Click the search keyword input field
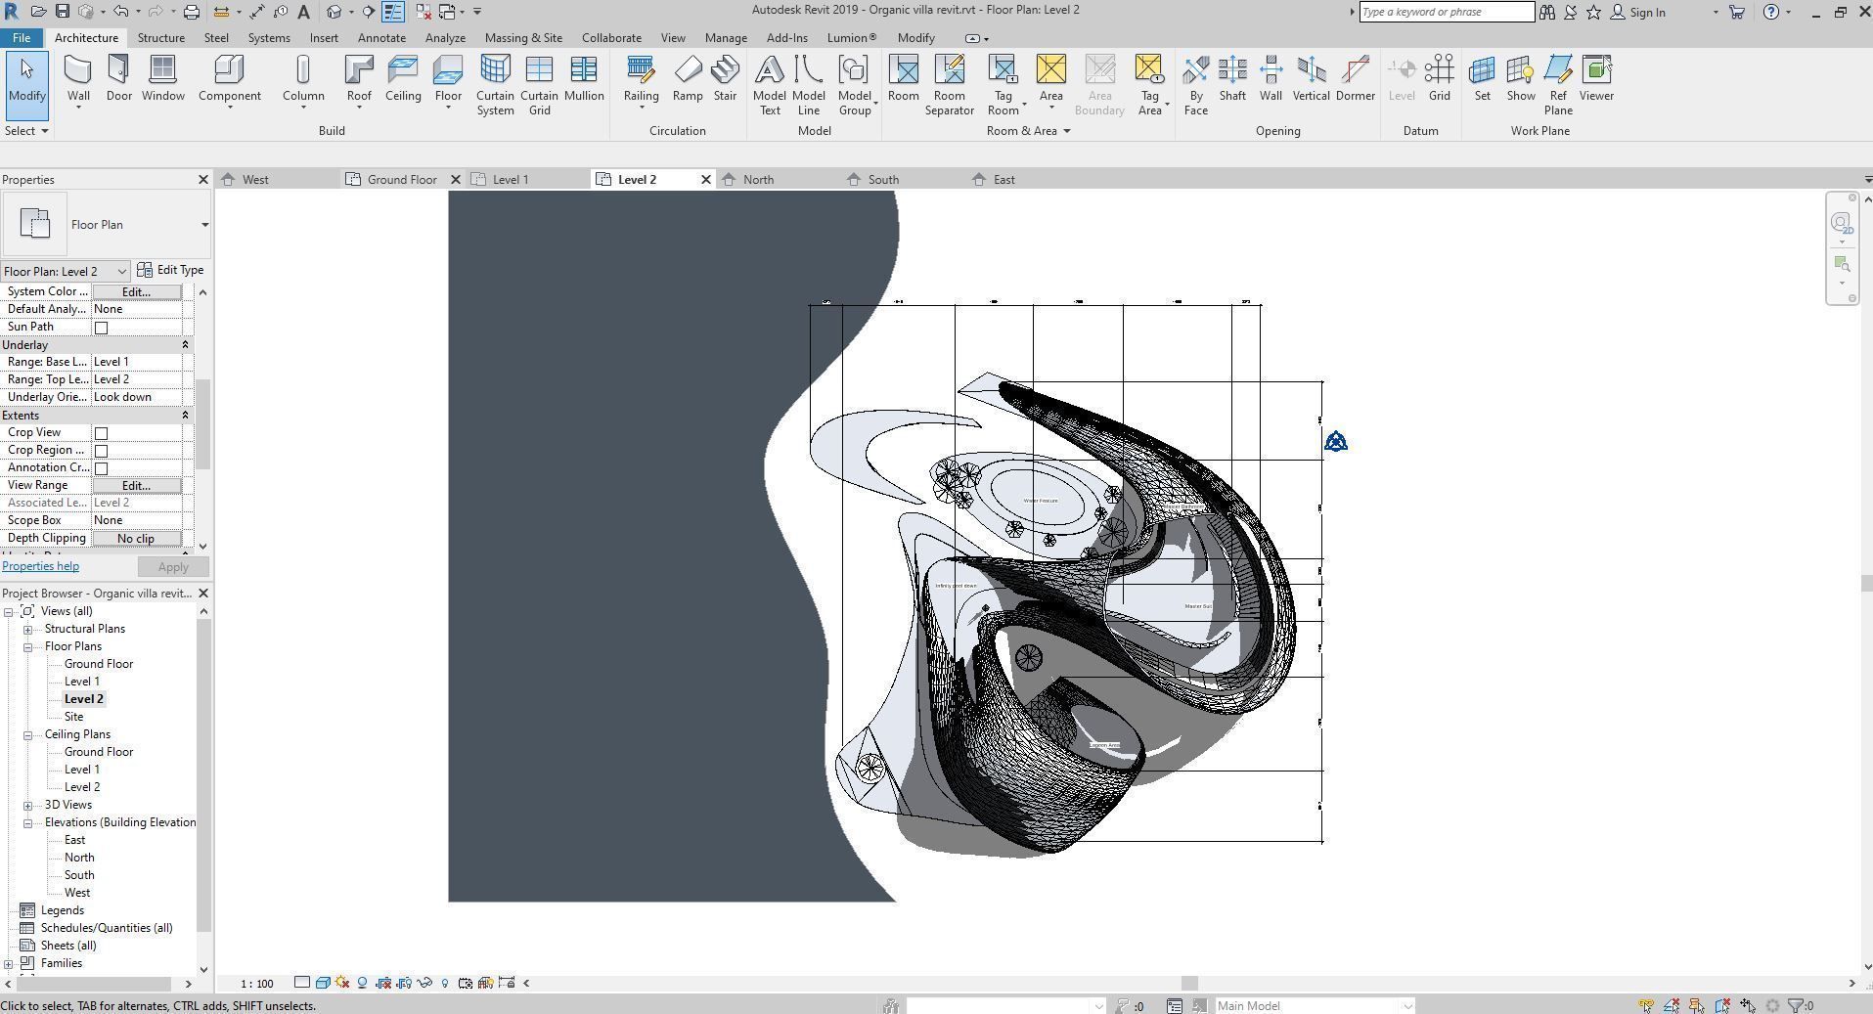The height and width of the screenshot is (1014, 1873). click(1446, 12)
